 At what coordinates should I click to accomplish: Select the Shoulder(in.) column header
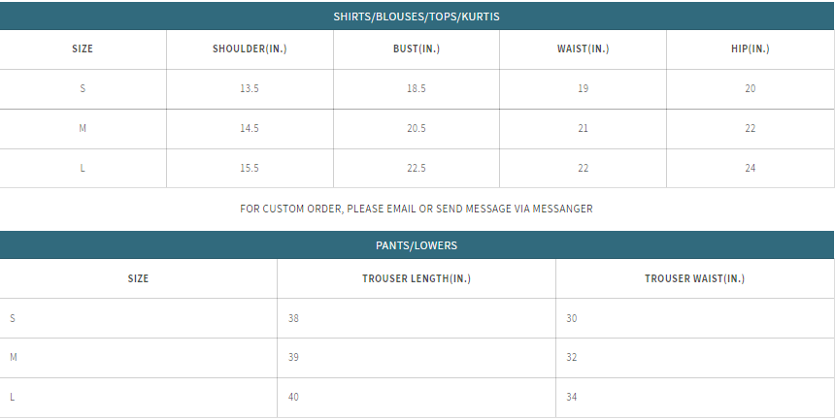(250, 49)
